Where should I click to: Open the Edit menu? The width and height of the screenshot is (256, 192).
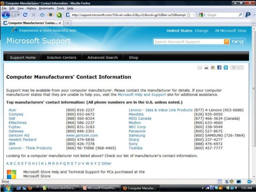(12, 8)
